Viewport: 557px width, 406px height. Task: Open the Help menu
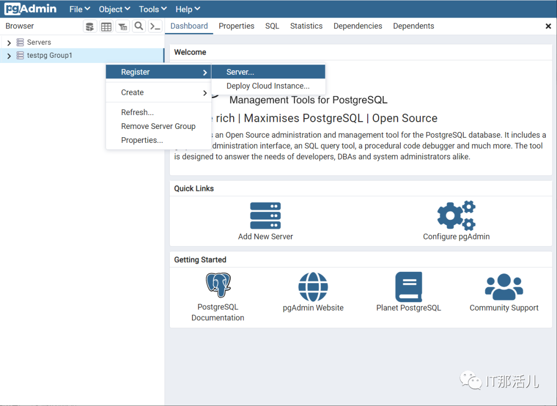188,9
